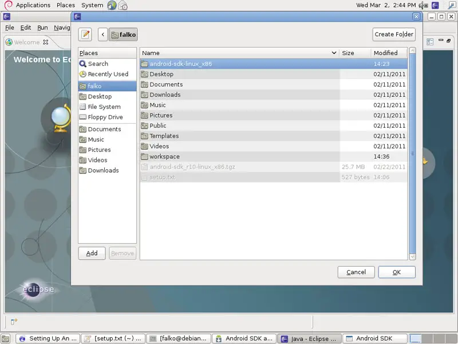Click the Add bookmark button
The height and width of the screenshot is (344, 458).
click(92, 253)
